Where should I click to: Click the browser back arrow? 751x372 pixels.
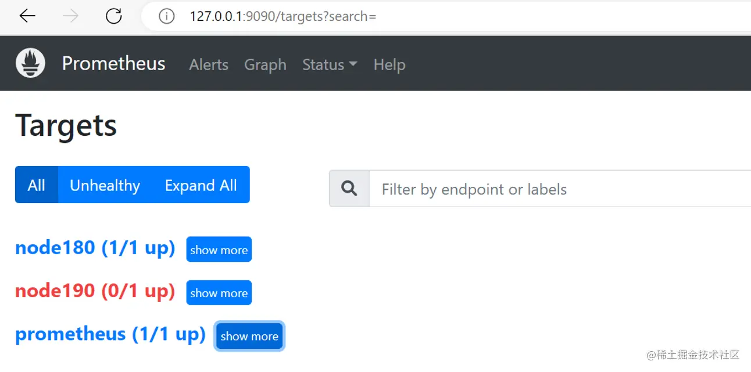pos(27,16)
